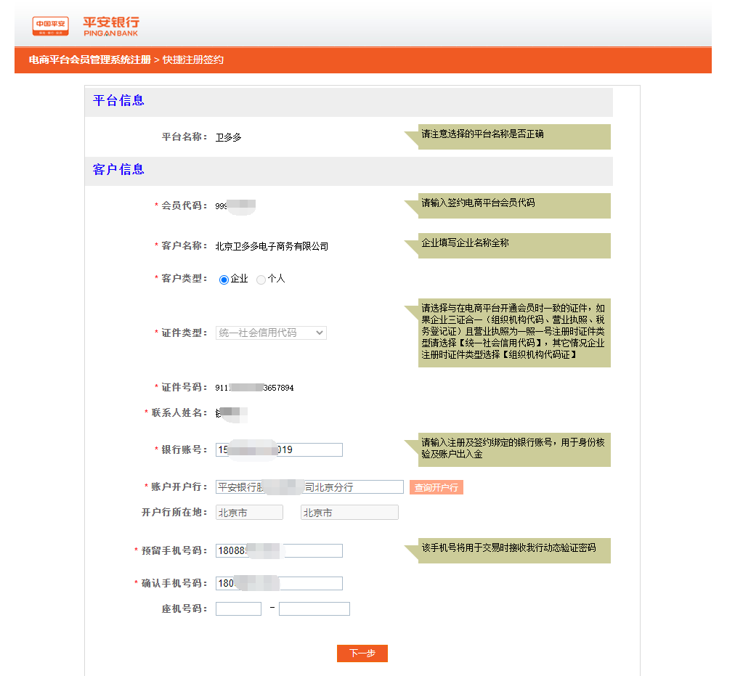The image size is (735, 676).
Task: Click the 联系人姓名 field label
Action: pyautogui.click(x=179, y=412)
